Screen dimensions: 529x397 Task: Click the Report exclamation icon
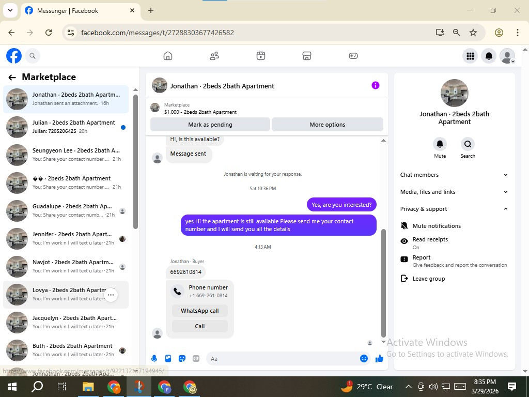(x=404, y=259)
